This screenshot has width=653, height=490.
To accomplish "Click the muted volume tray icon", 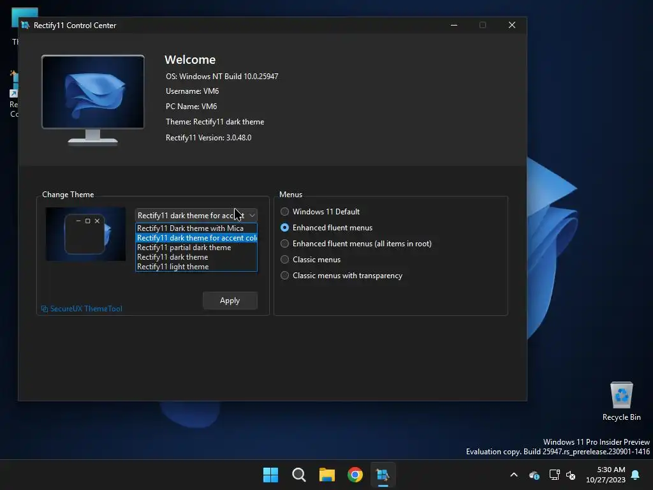I will pos(571,475).
